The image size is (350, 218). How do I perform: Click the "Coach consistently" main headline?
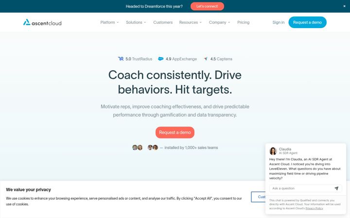[x=175, y=82]
